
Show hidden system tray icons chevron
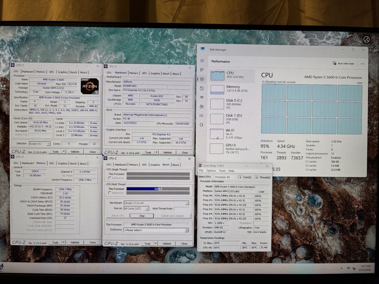point(341,268)
